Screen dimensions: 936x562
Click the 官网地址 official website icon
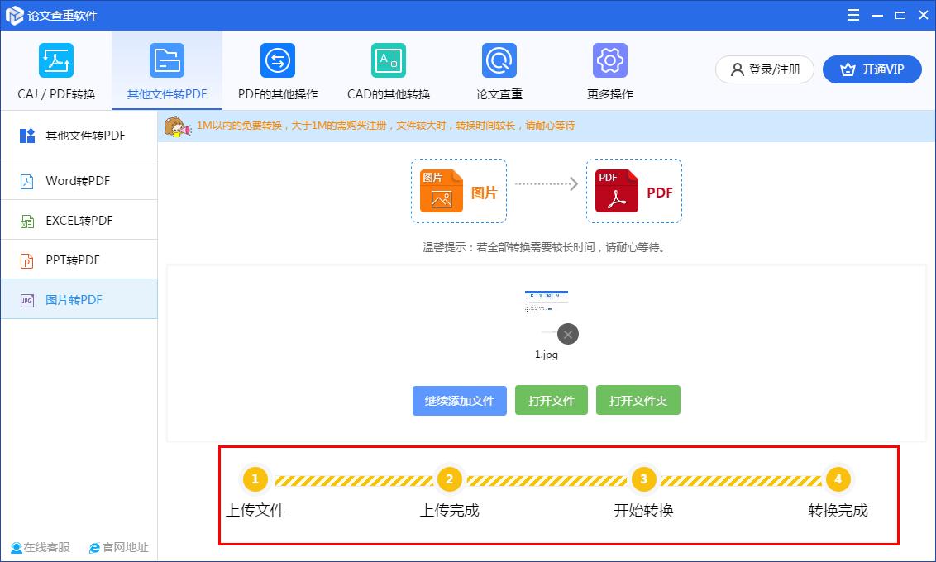point(117,547)
